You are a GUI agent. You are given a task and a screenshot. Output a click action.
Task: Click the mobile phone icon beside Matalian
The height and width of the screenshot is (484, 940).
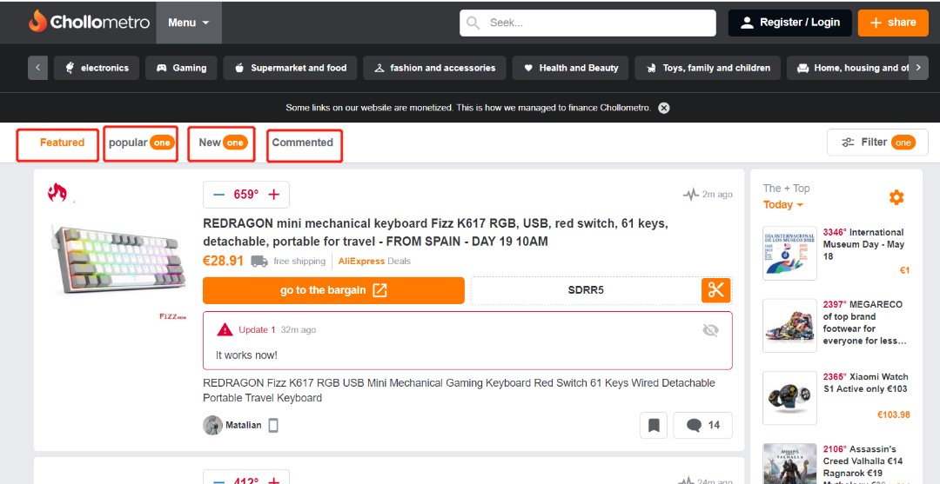coord(273,426)
